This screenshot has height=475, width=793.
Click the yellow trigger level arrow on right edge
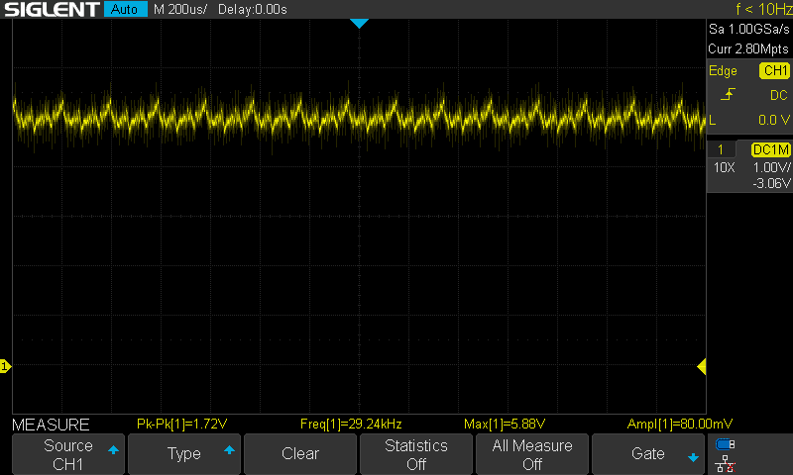(701, 367)
